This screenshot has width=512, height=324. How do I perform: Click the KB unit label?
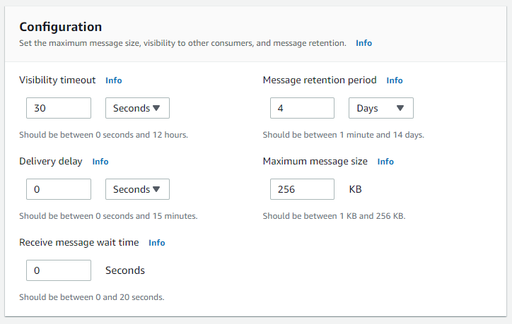tap(355, 189)
